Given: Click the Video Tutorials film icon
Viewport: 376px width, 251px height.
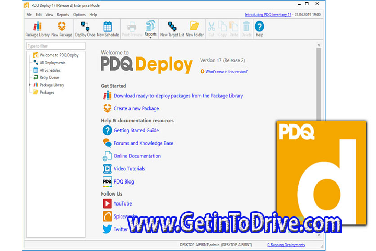Looking at the screenshot, I should 107,168.
